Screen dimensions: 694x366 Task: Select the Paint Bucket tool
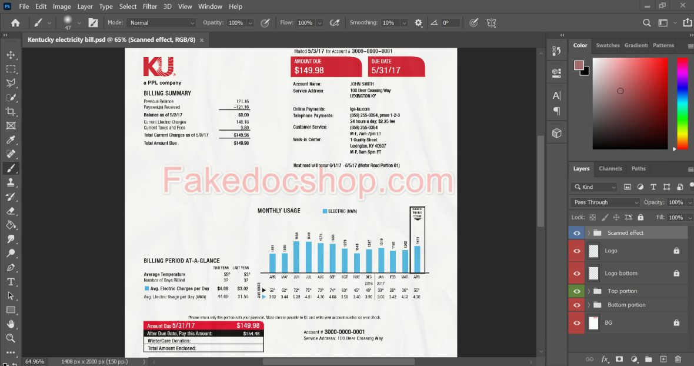pos(11,225)
